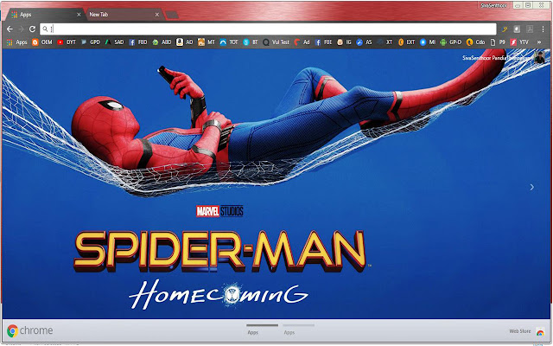553x346 pixels.
Task: Open the Ad bookmark with red icon
Action: [x=302, y=42]
